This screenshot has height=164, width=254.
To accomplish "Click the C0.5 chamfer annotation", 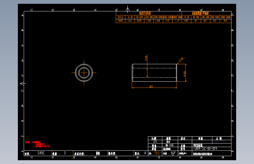I will 181,59.
